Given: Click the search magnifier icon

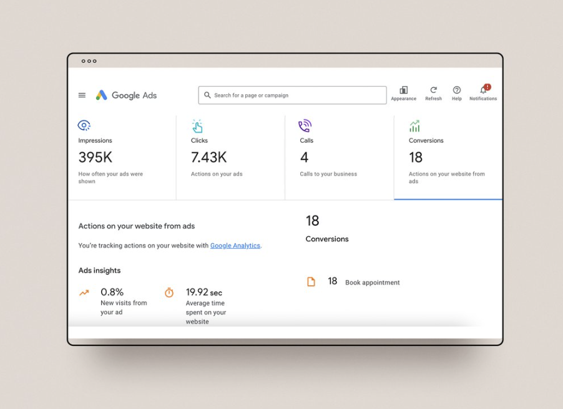Looking at the screenshot, I should coord(207,95).
